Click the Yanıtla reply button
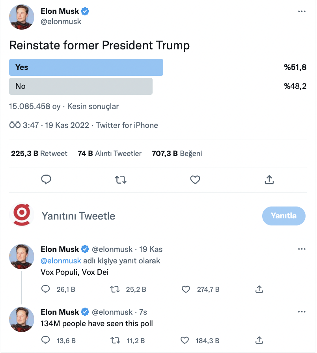Image resolution: width=317 pixels, height=353 pixels. coord(284,216)
